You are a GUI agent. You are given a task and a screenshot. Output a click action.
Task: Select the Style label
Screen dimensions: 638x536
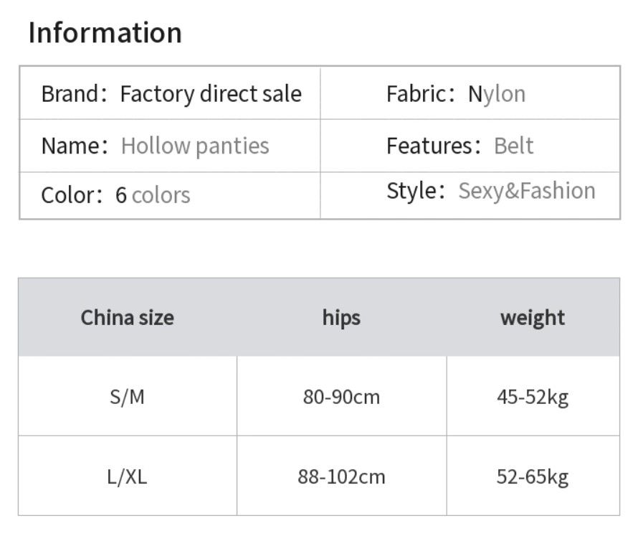(411, 191)
